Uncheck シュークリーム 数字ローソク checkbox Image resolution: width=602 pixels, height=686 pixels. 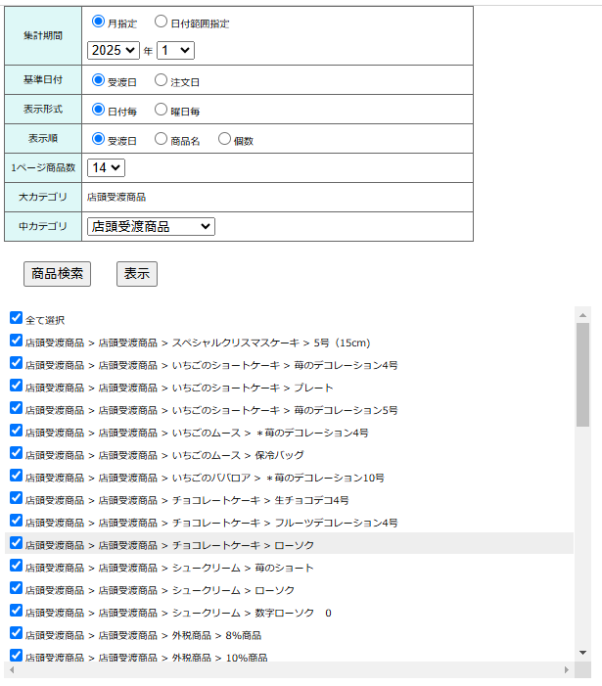pyautogui.click(x=16, y=611)
